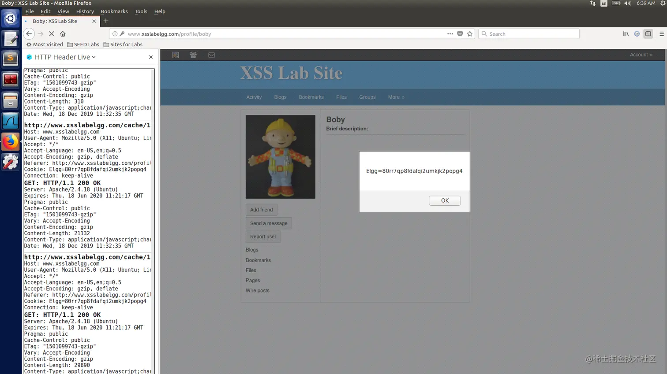Open the History menu

[x=85, y=11]
